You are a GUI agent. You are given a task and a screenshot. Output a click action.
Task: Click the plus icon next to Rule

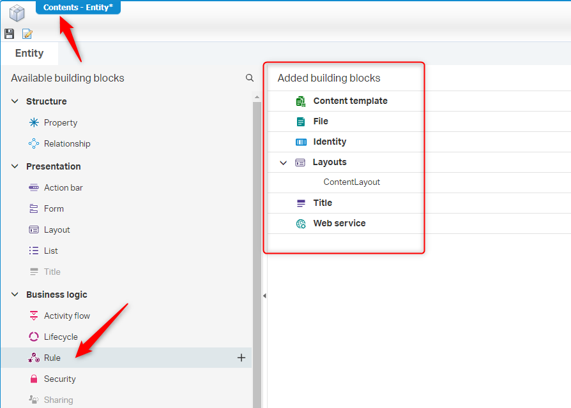(x=241, y=358)
